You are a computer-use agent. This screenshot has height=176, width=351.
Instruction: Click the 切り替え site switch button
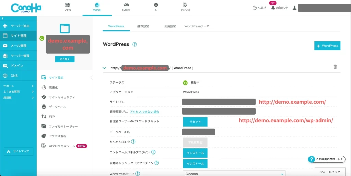point(65,59)
